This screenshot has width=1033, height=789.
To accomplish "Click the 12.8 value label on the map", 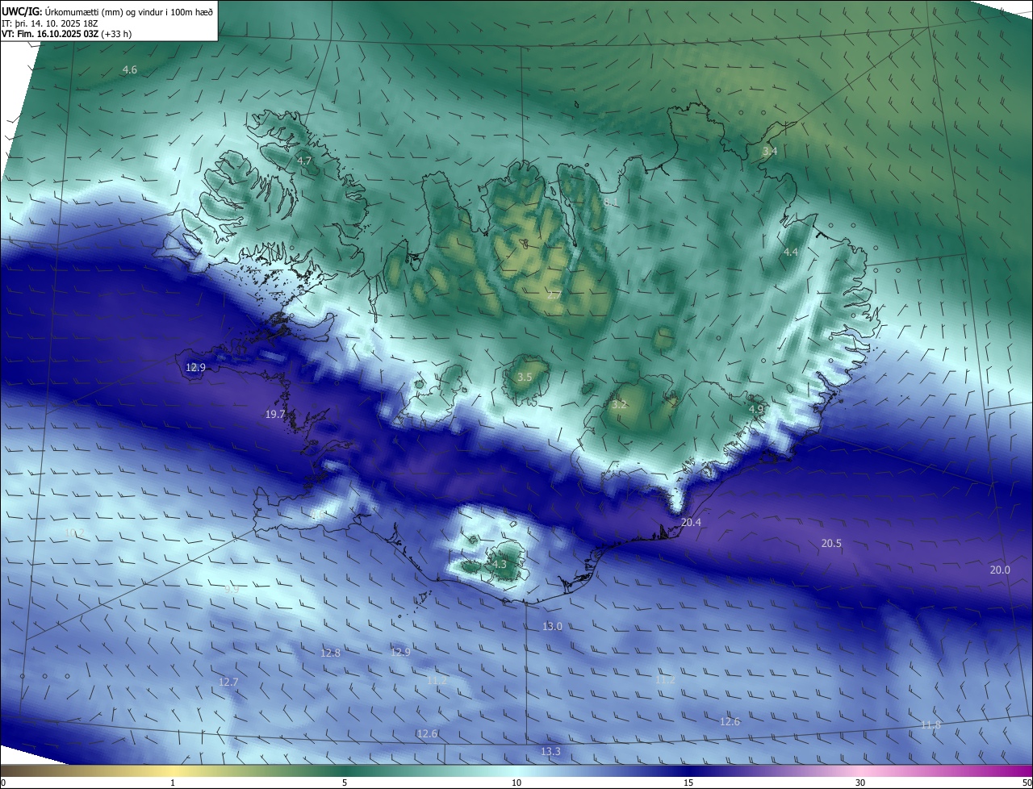I will click(330, 653).
